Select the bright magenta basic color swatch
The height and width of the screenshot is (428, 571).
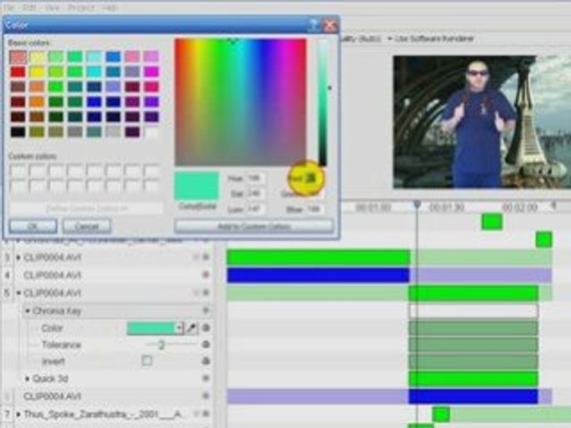pyautogui.click(x=151, y=72)
